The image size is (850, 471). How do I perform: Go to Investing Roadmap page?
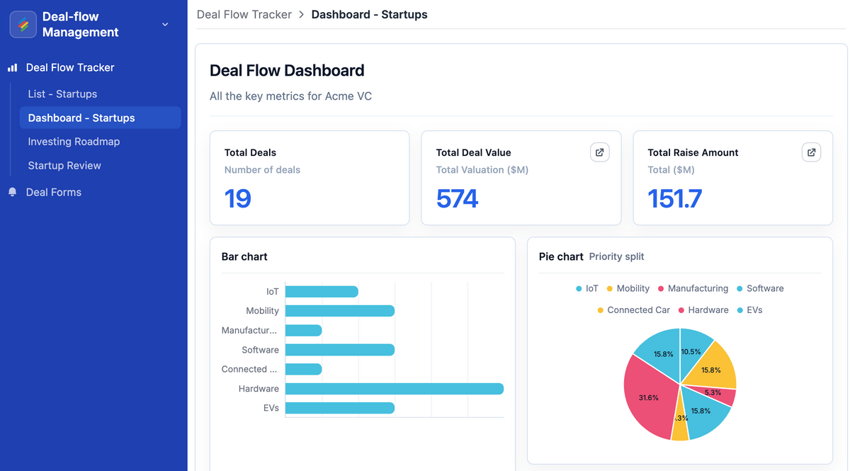pyautogui.click(x=74, y=142)
